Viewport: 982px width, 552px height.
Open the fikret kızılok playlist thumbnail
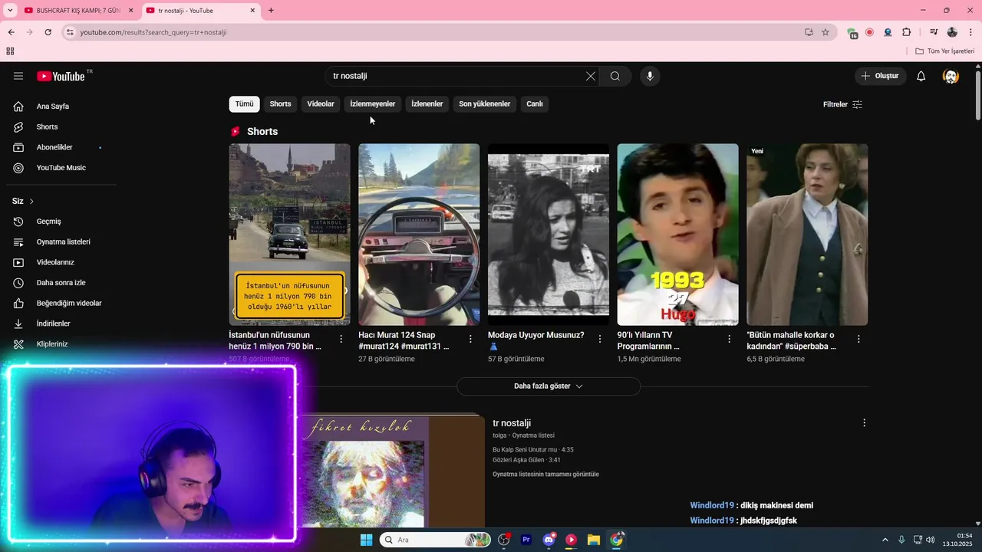[x=391, y=472]
